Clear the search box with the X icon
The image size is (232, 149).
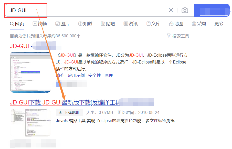(171, 10)
